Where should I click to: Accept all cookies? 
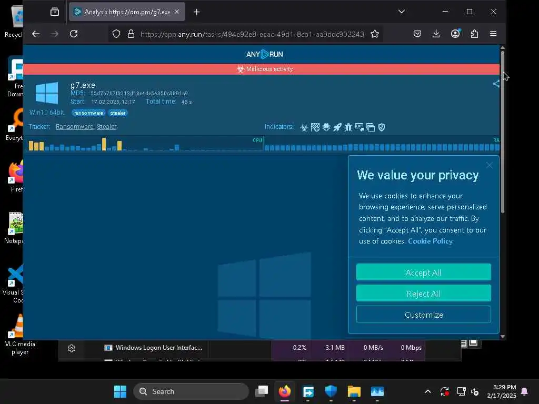(424, 272)
